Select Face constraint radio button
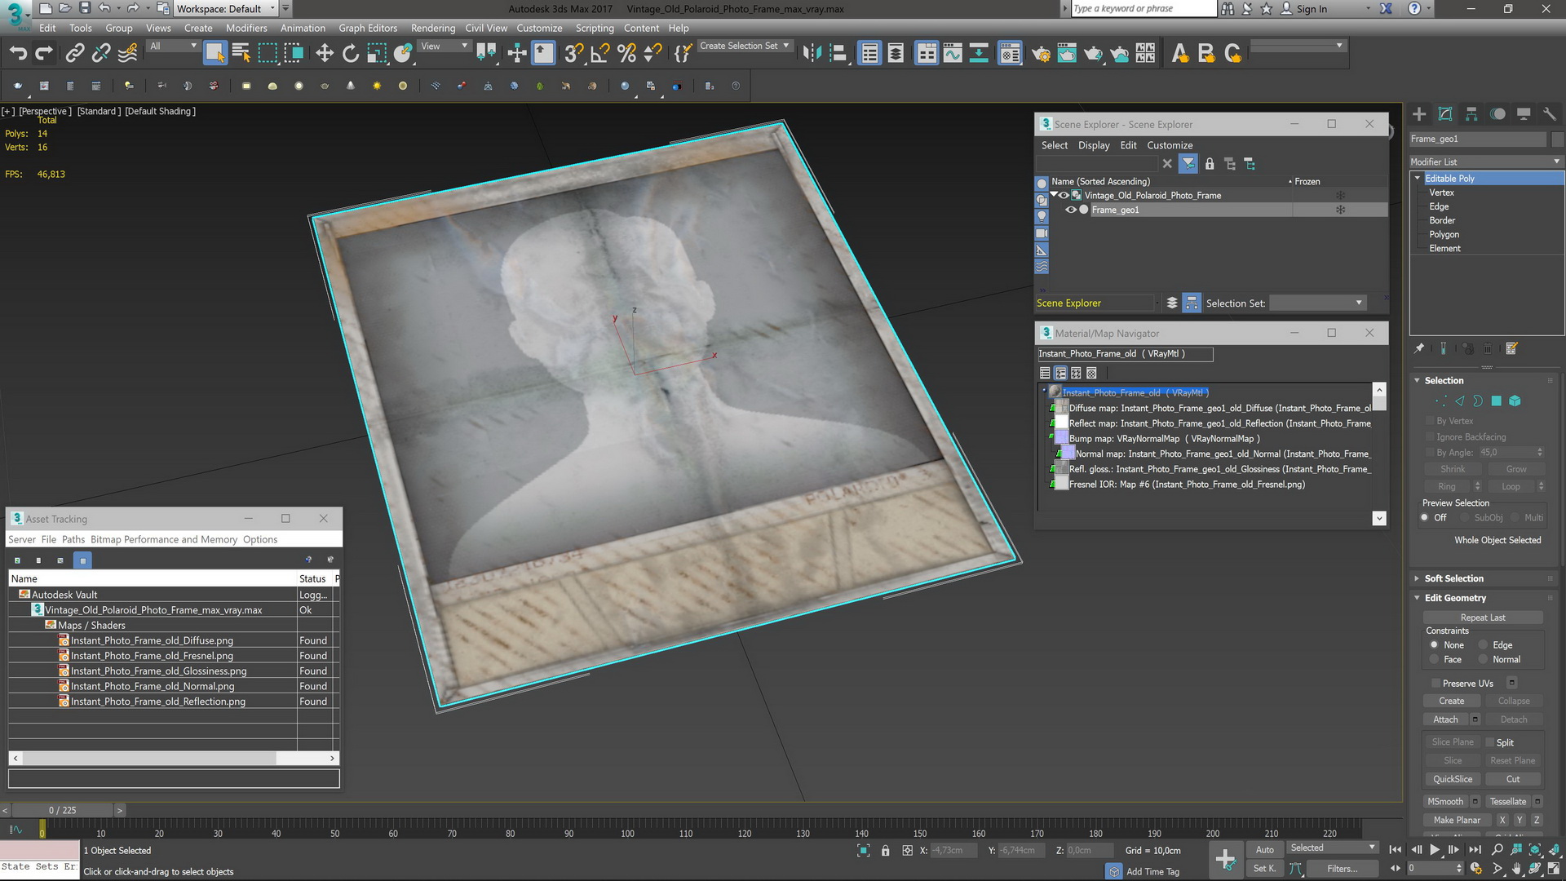Screen dimensions: 1566x881 pos(1434,659)
